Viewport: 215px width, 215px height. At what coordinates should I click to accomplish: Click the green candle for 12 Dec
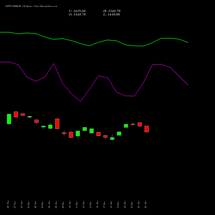[x=85, y=129]
